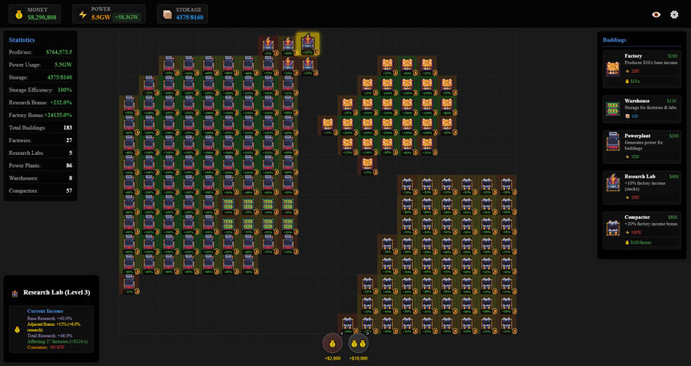Click the Factory Bonus +24135.0% row
Viewport: 691px width, 366px height.
point(40,115)
